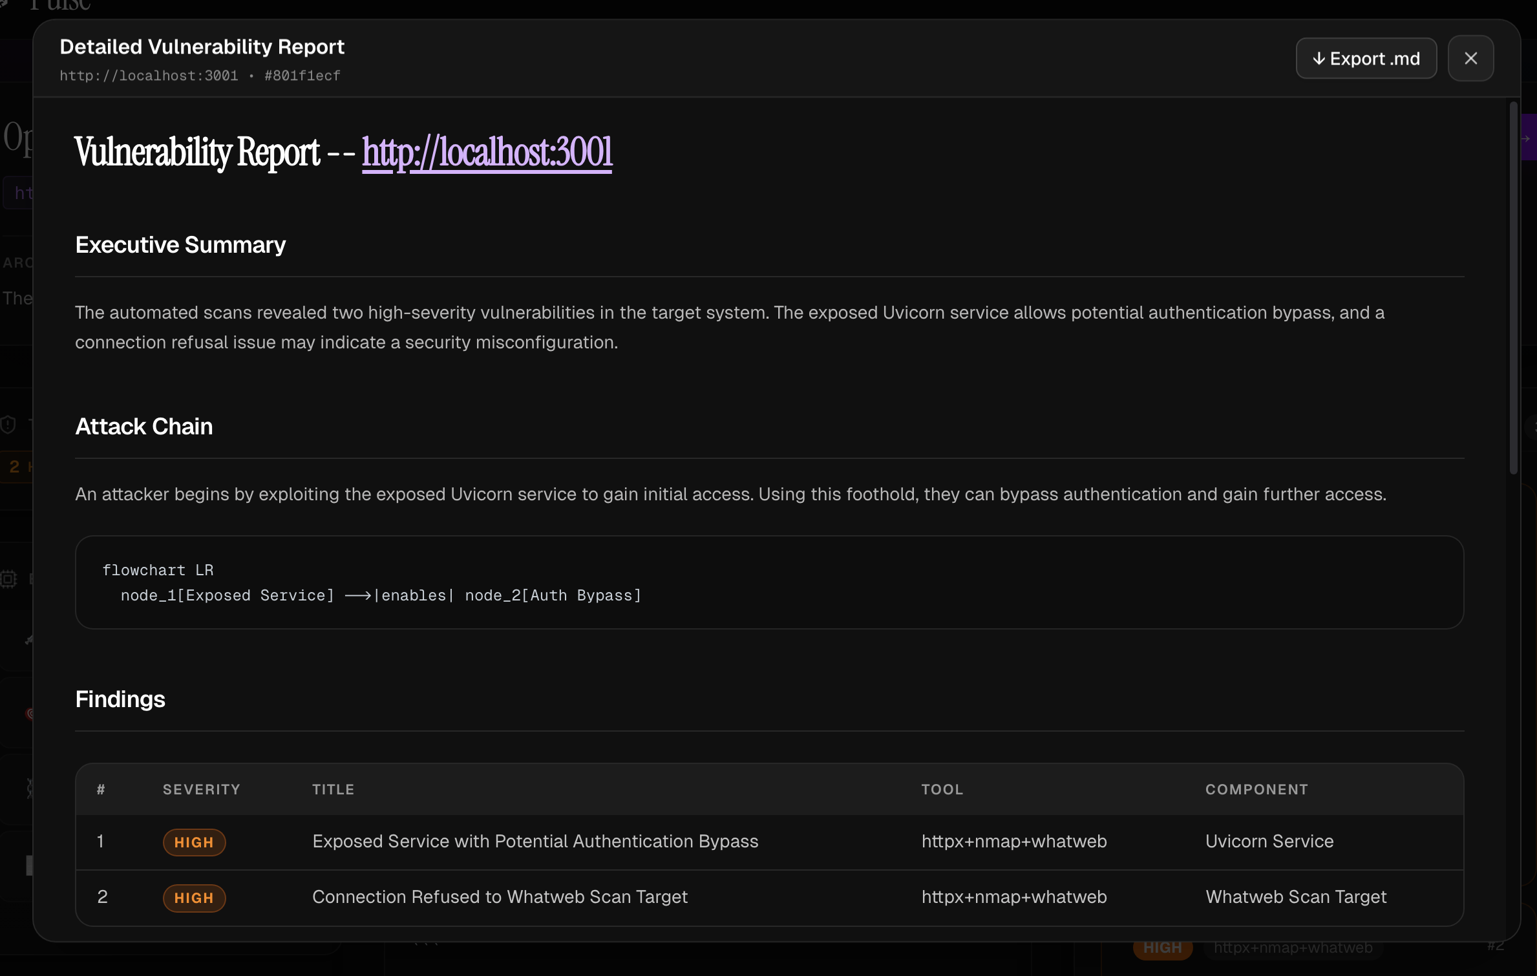Click the purple arrow button at right edge

1527,138
